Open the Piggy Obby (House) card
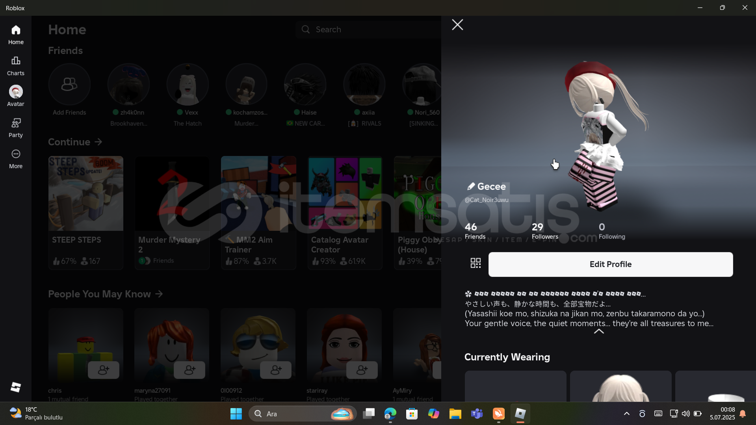 [418, 213]
